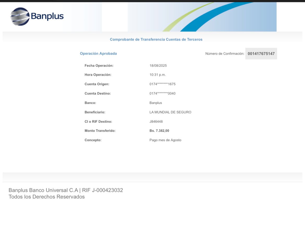Viewport: 305px width, 244px height.
Task: Select destination account ending in 0040
Action: pyautogui.click(x=162, y=93)
